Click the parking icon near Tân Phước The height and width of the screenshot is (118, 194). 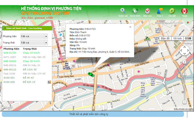[61, 35]
